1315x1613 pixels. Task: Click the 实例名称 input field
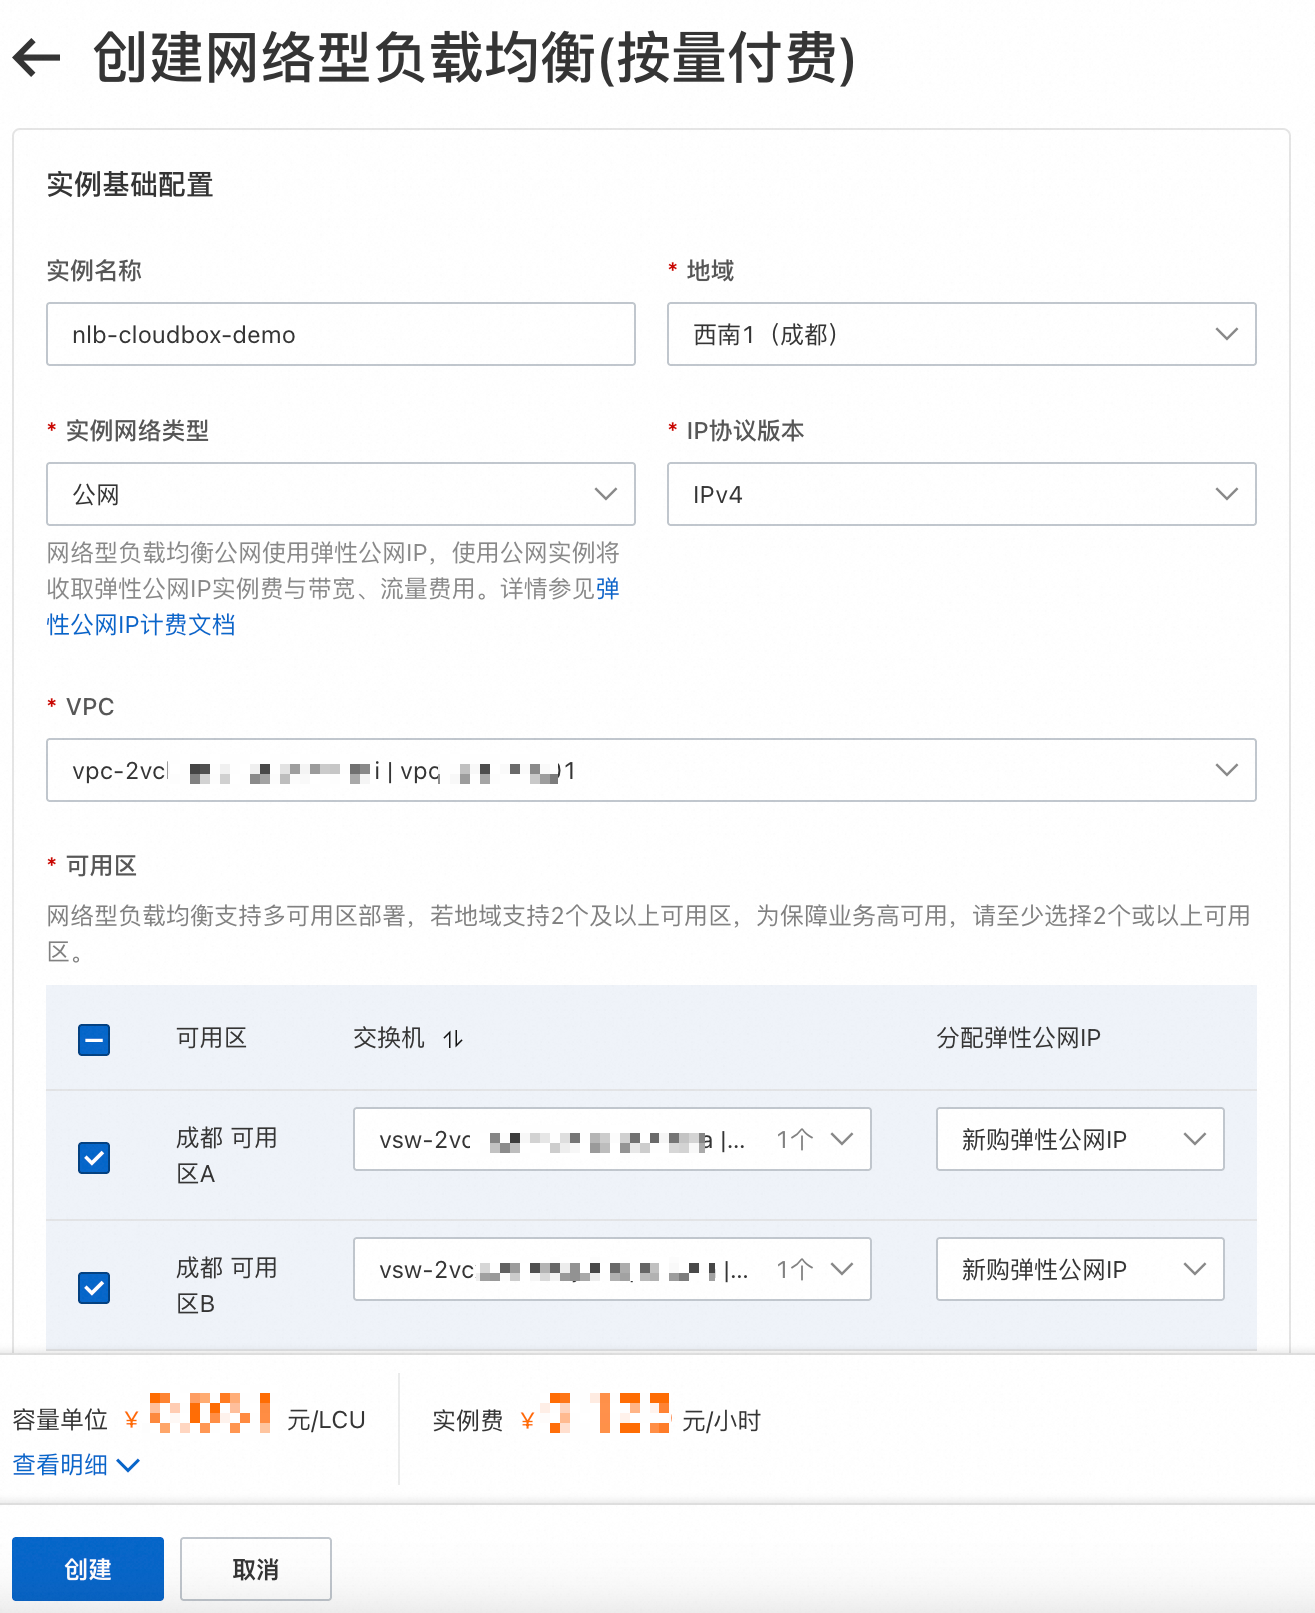(340, 334)
